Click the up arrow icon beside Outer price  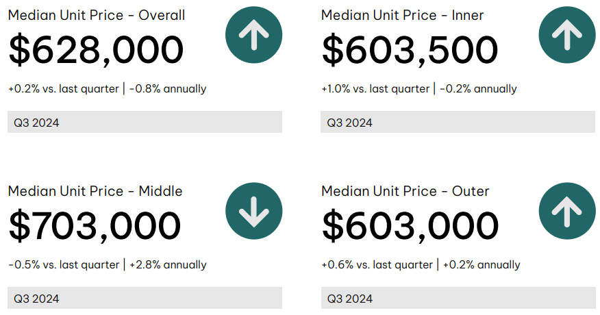click(x=567, y=211)
